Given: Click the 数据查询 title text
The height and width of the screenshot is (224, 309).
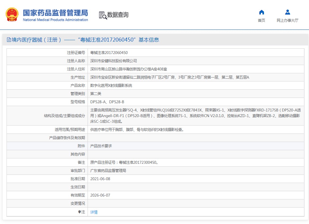Looking at the screenshot, I should coord(118,15).
